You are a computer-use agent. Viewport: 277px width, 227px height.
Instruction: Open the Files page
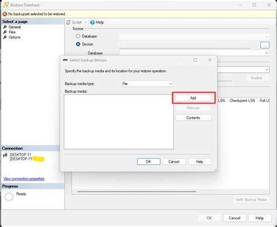point(12,32)
